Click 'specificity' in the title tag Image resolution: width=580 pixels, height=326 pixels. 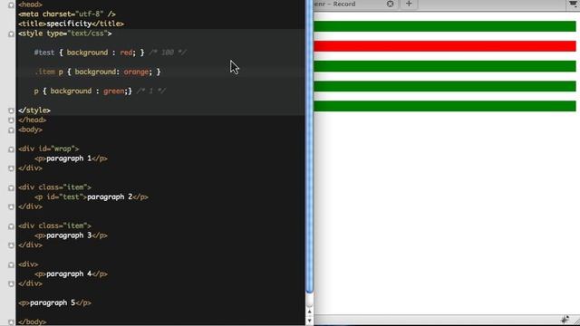(x=69, y=24)
